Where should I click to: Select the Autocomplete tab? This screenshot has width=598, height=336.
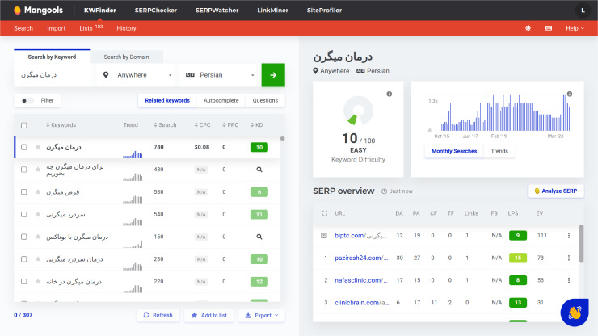point(221,101)
